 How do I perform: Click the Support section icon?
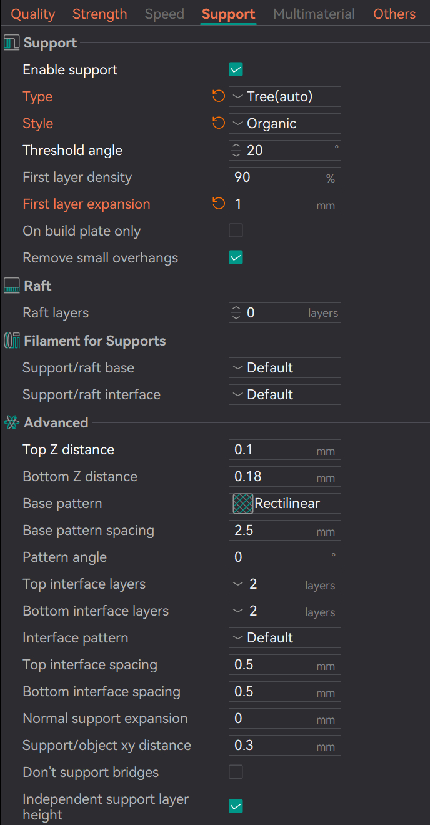(12, 43)
